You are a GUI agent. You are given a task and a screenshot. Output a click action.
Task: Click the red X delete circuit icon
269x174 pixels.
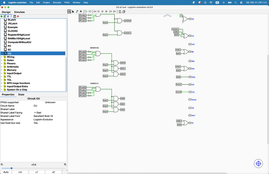pyautogui.click(x=18, y=16)
